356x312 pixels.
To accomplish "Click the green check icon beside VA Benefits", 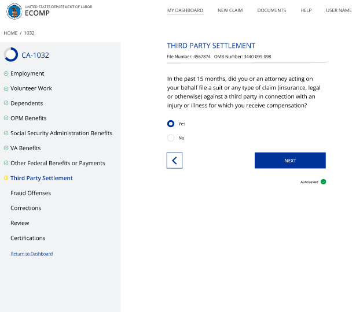I will (x=6, y=148).
